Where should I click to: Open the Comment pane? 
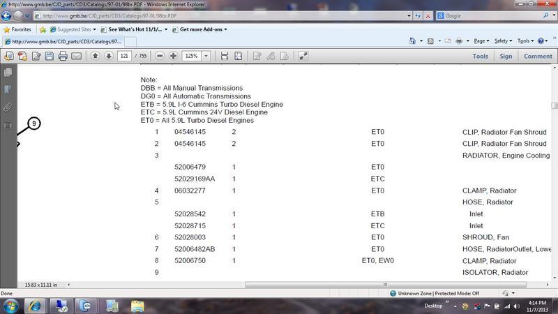point(538,57)
